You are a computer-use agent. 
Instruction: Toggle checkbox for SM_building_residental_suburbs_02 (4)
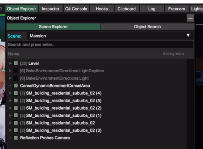[16, 93]
